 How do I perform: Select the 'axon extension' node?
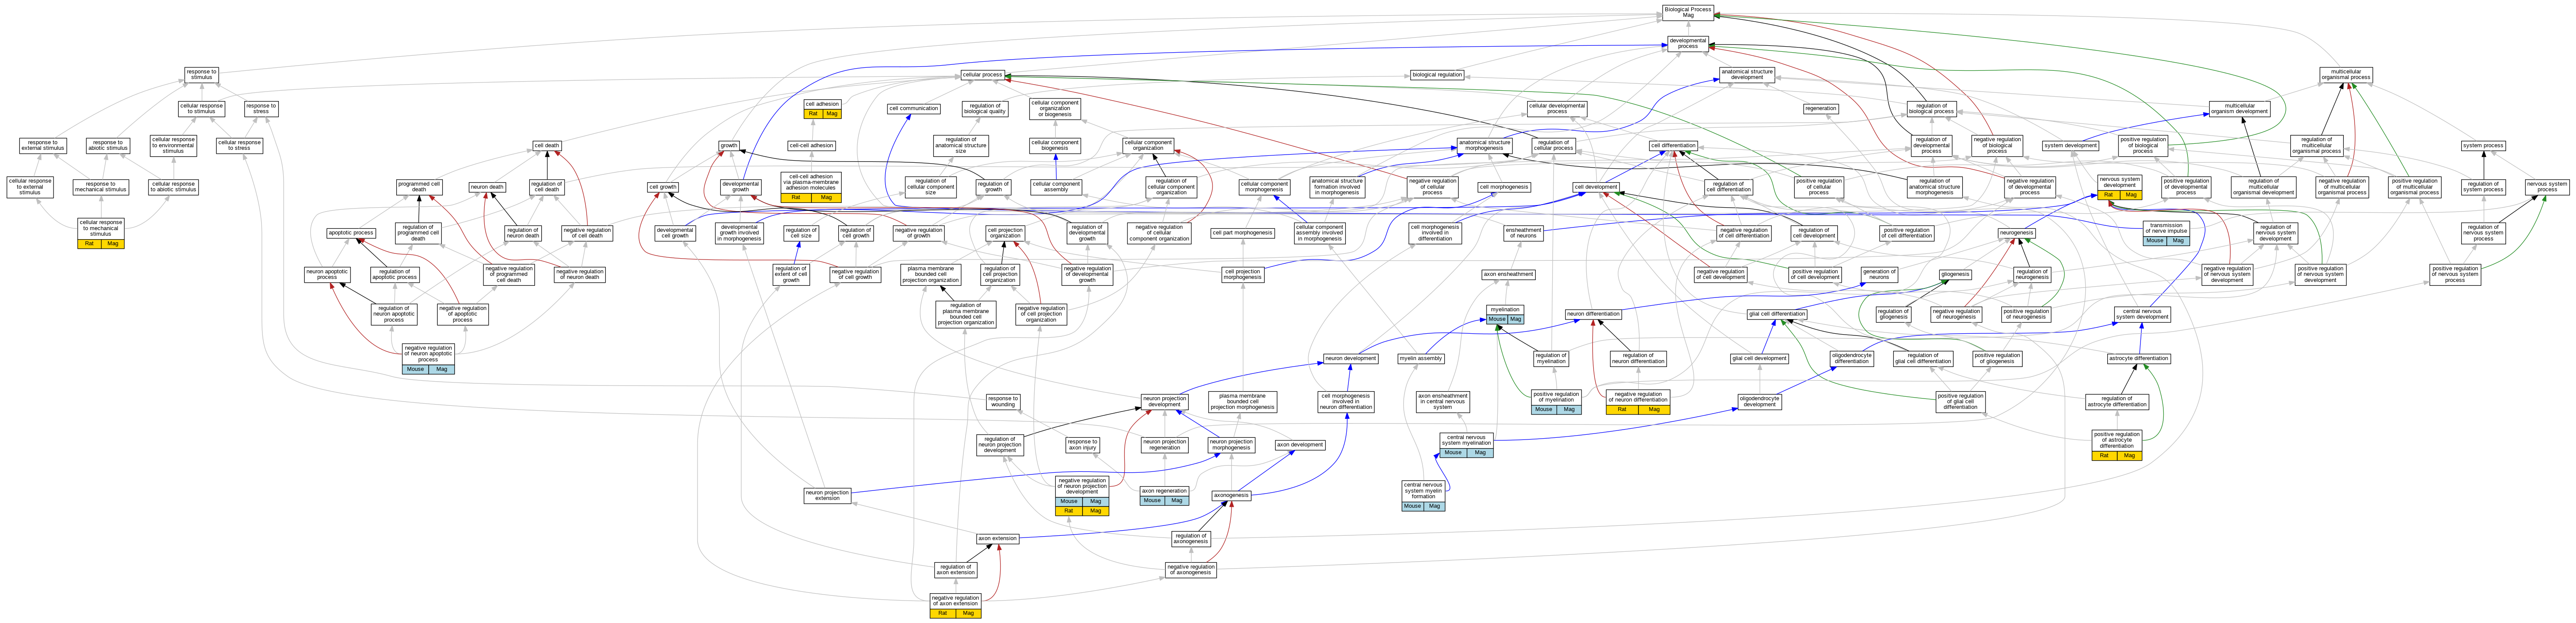[997, 539]
